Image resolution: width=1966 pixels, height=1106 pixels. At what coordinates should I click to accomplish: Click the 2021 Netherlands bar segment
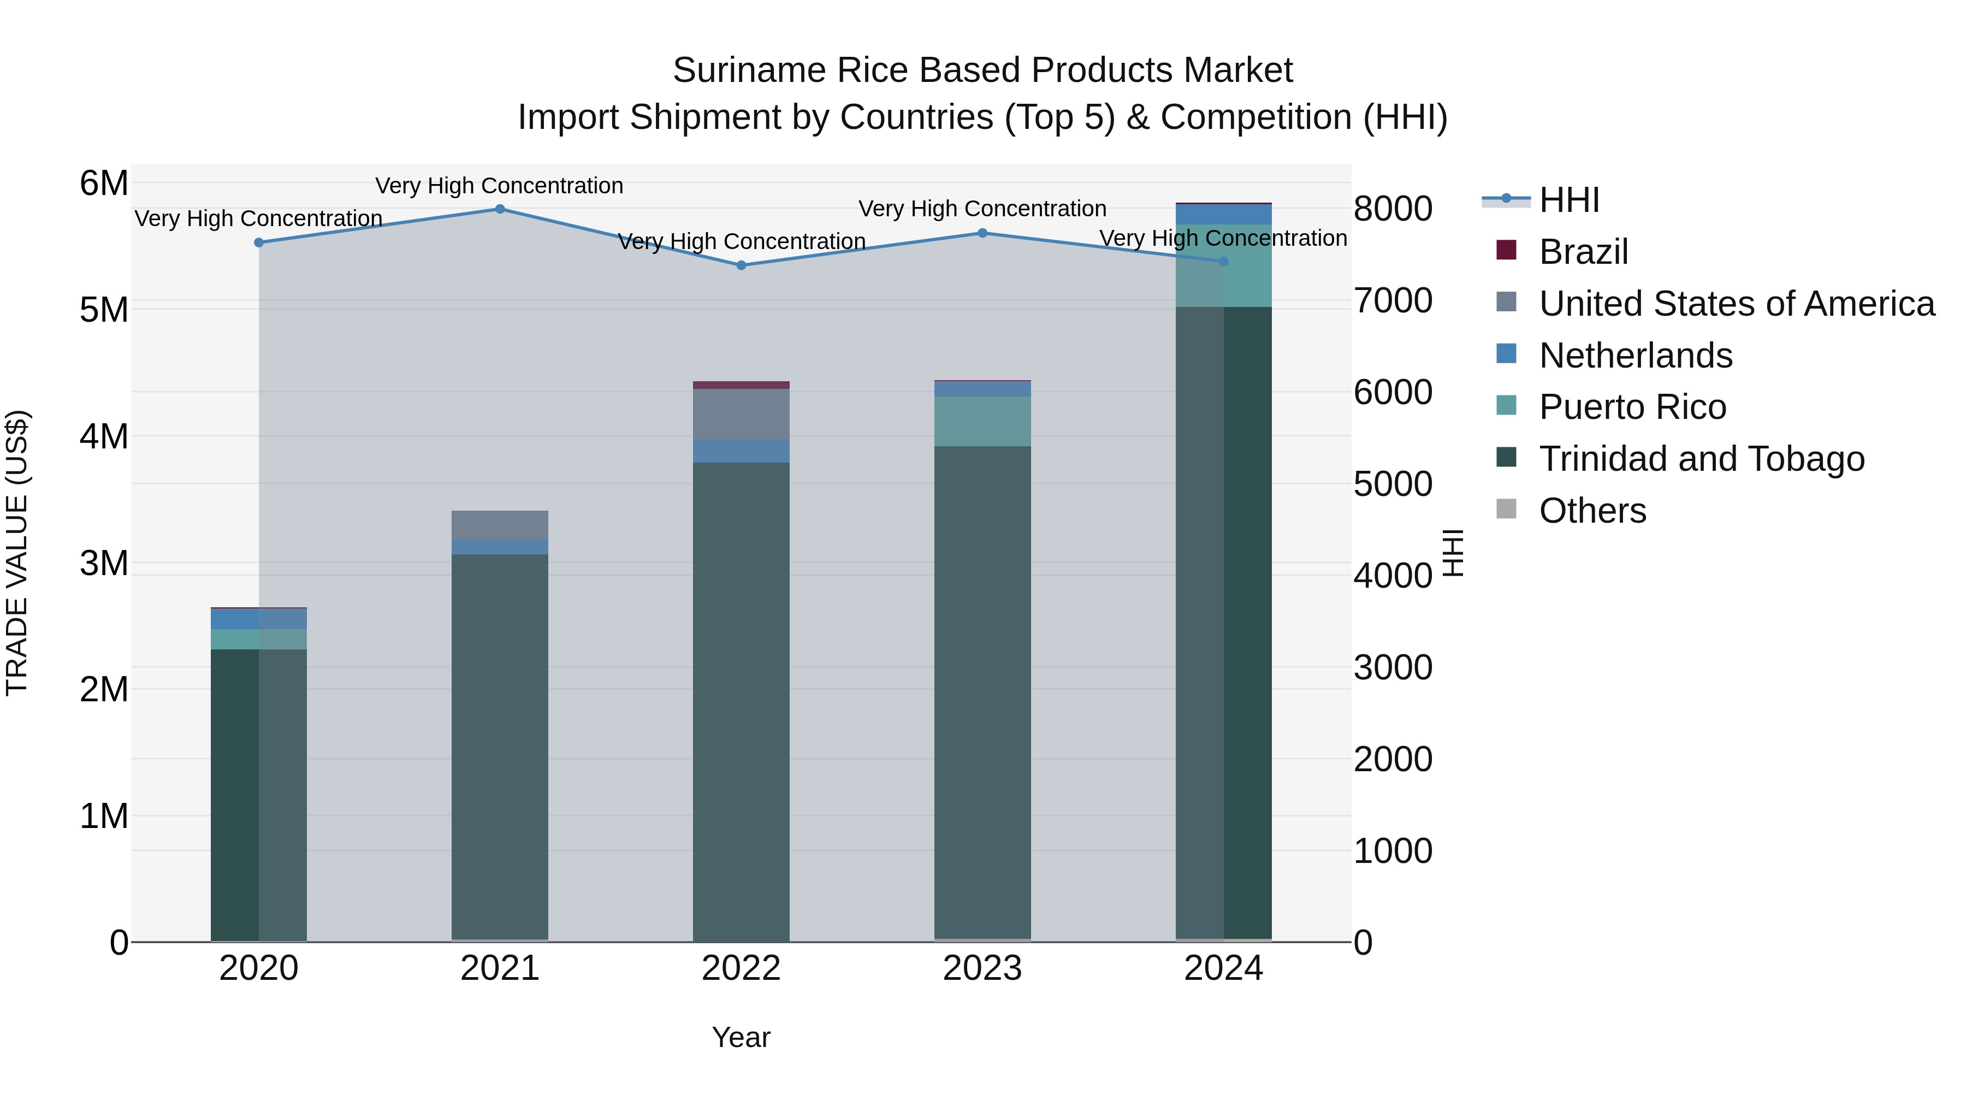tap(500, 547)
